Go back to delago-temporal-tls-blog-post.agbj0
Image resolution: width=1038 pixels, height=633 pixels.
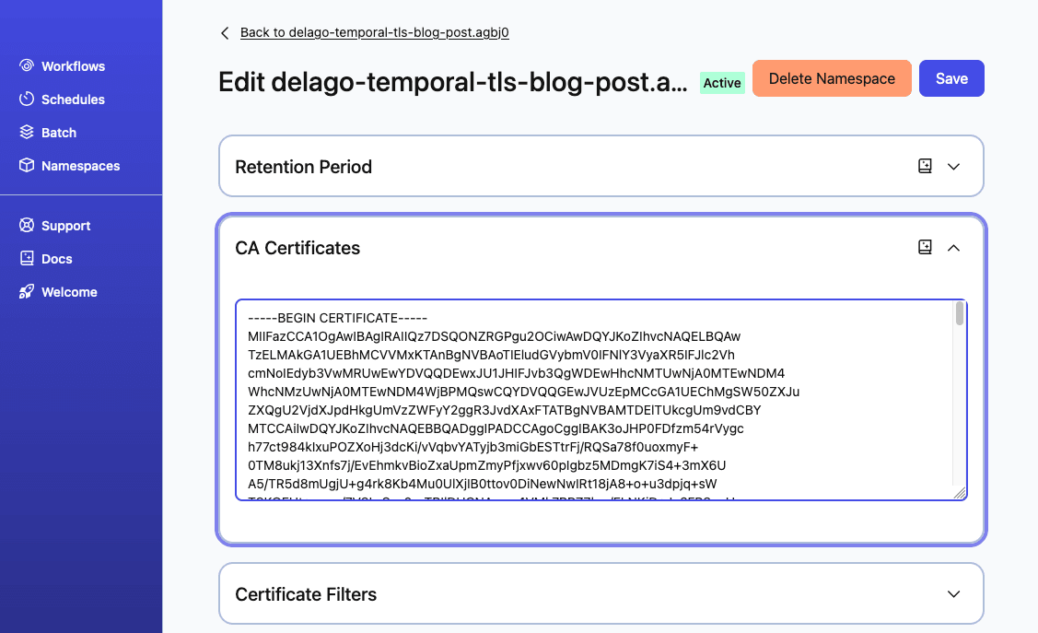point(374,31)
